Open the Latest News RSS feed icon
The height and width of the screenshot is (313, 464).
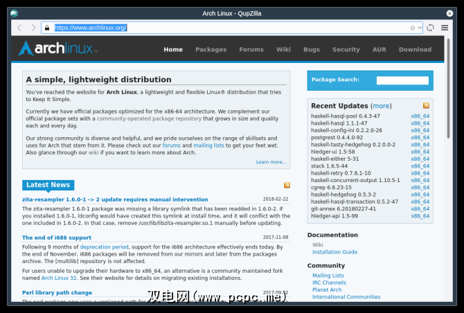pos(287,185)
